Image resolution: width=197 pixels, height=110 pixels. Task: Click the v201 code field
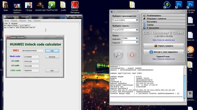[x=31, y=71]
